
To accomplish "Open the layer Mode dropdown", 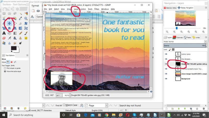I will 185,41.
